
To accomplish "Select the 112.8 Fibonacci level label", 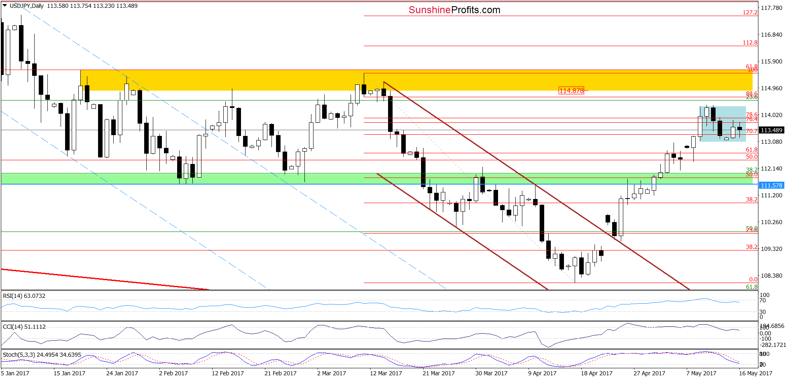I will click(750, 42).
